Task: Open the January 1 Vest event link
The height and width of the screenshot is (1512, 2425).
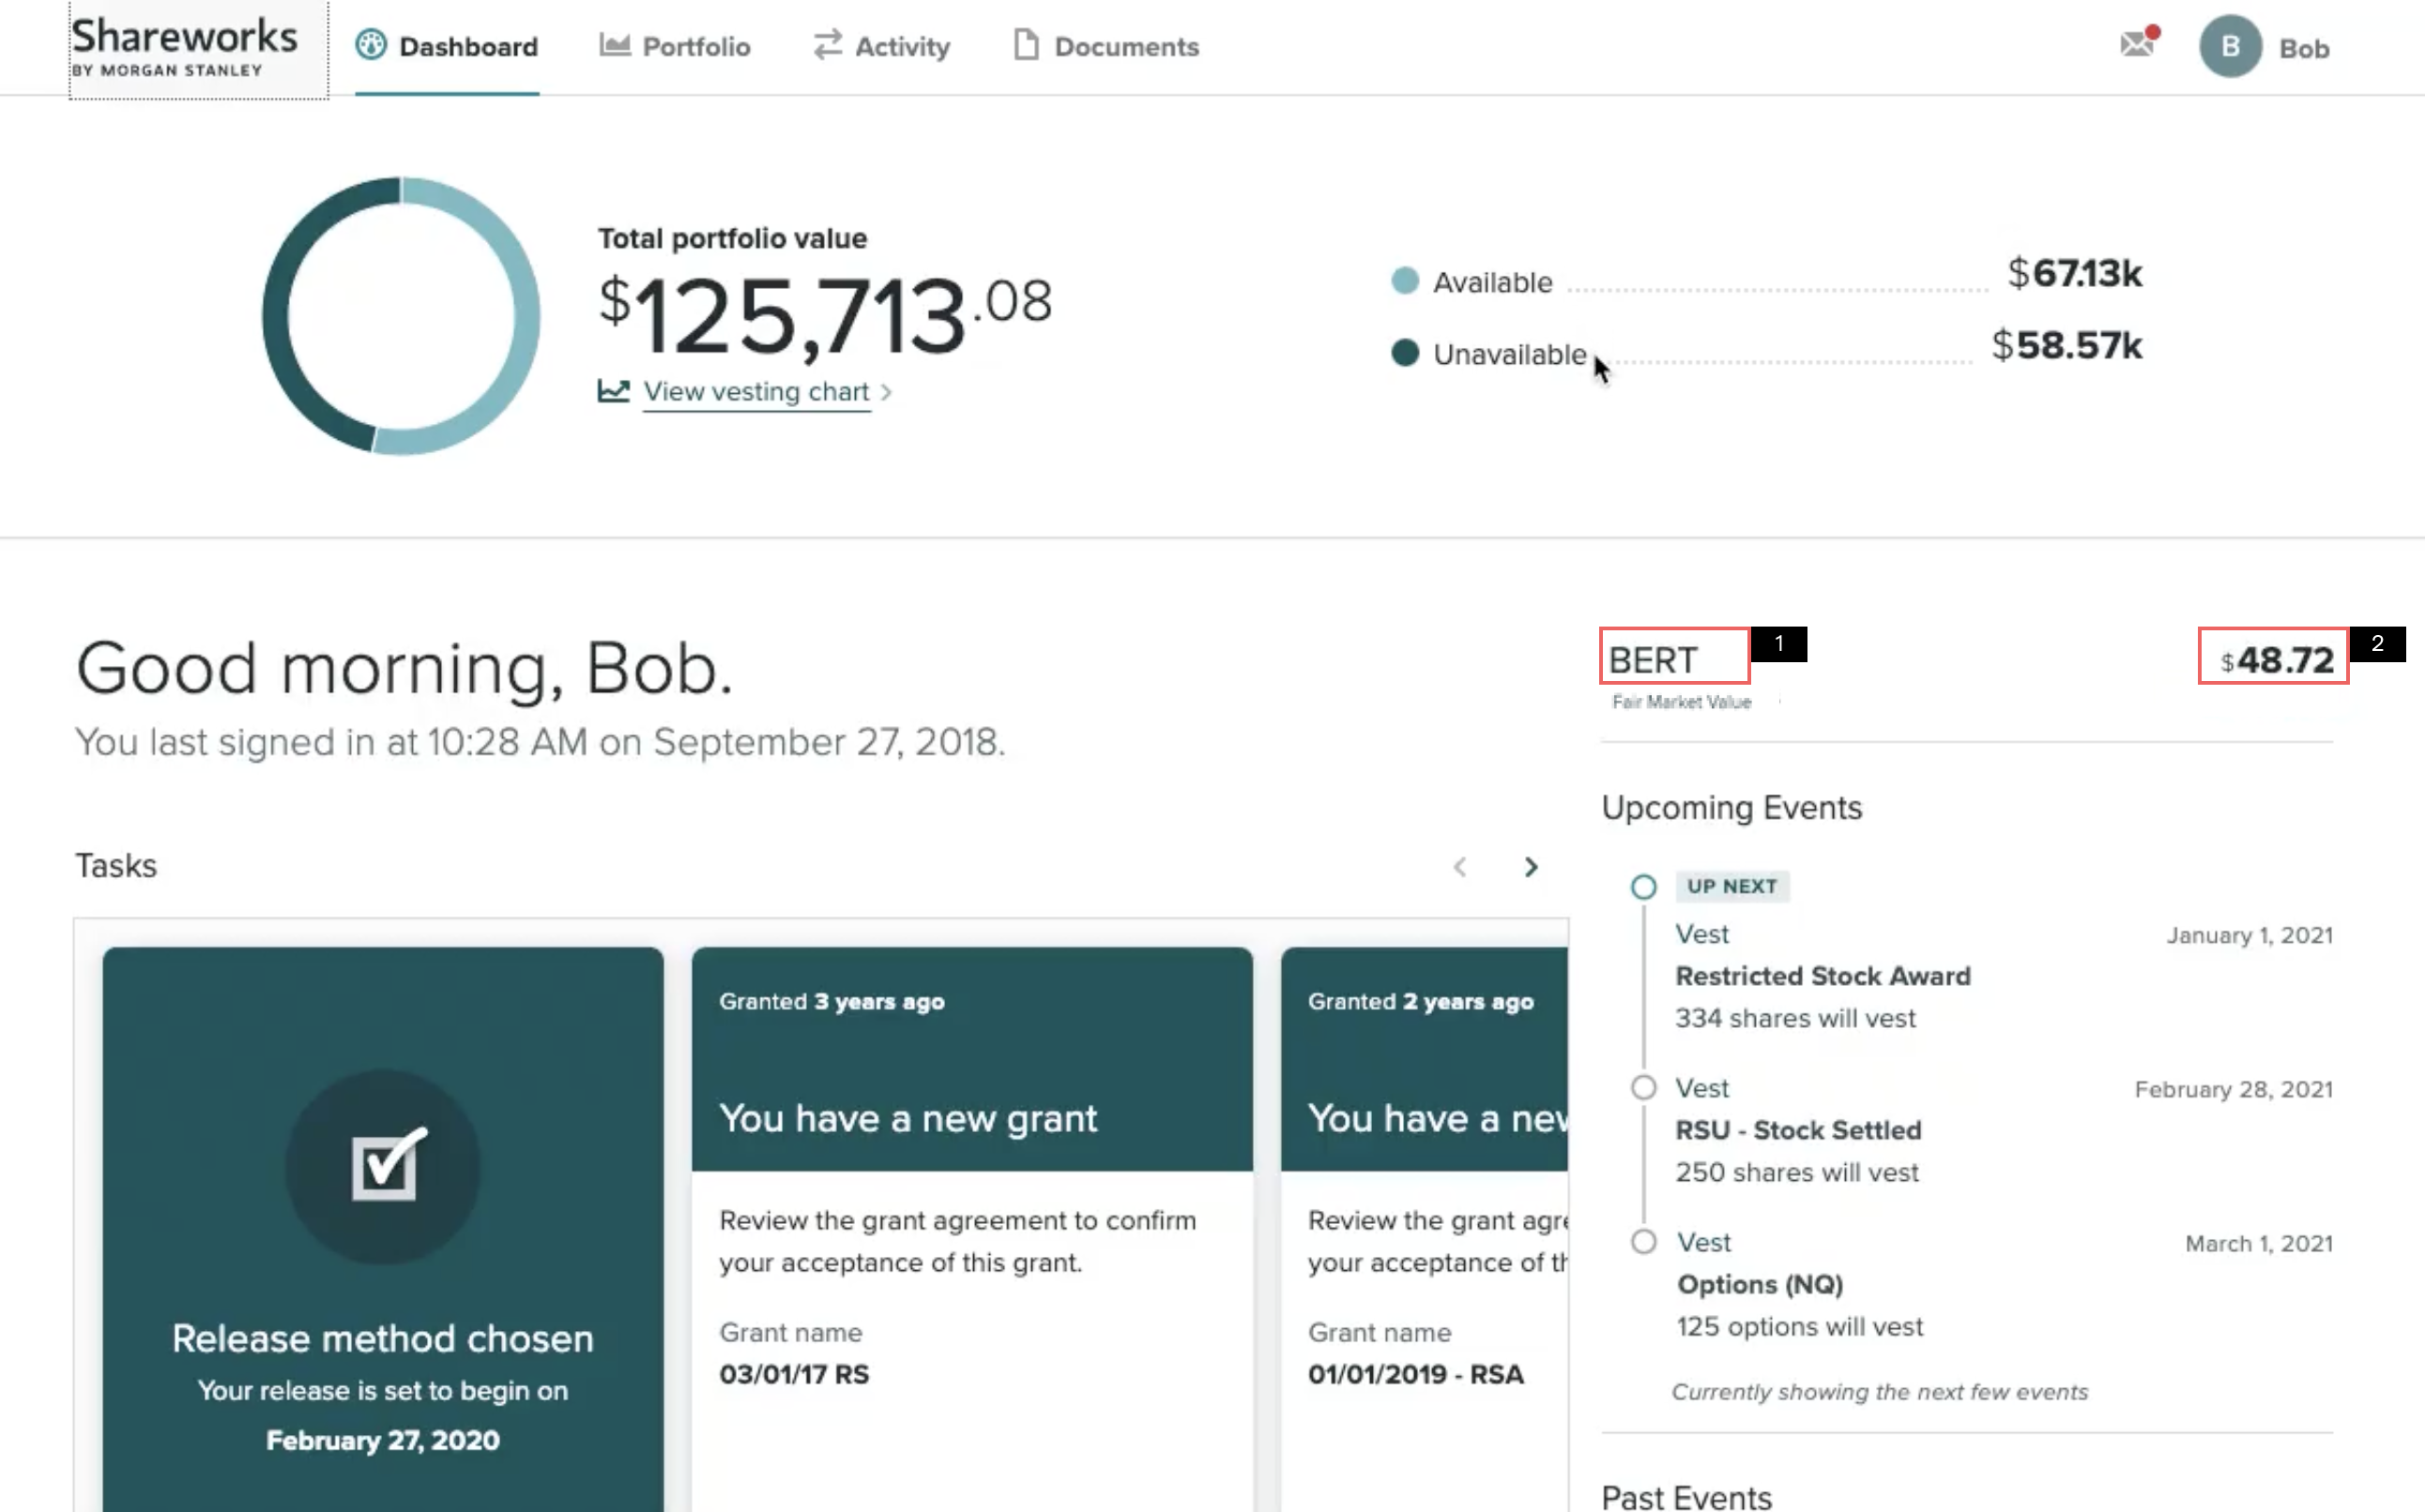Action: click(x=1701, y=934)
